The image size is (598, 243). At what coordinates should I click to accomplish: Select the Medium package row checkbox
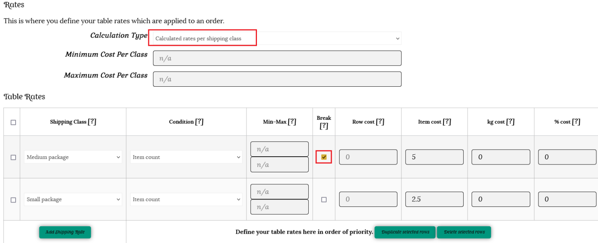(x=13, y=157)
